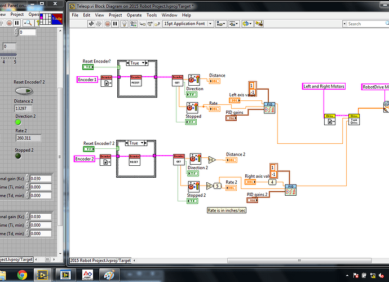Open the 15pt Application Font dropdown
The image size is (389, 282).
[x=188, y=24]
